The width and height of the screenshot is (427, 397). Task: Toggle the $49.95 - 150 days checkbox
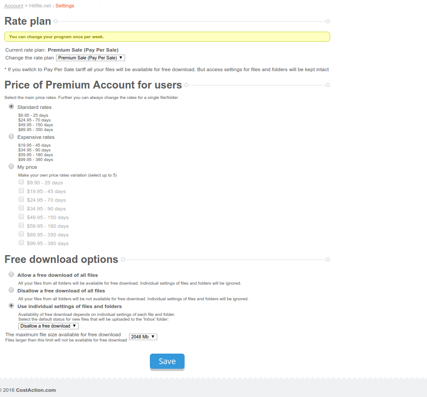point(21,217)
